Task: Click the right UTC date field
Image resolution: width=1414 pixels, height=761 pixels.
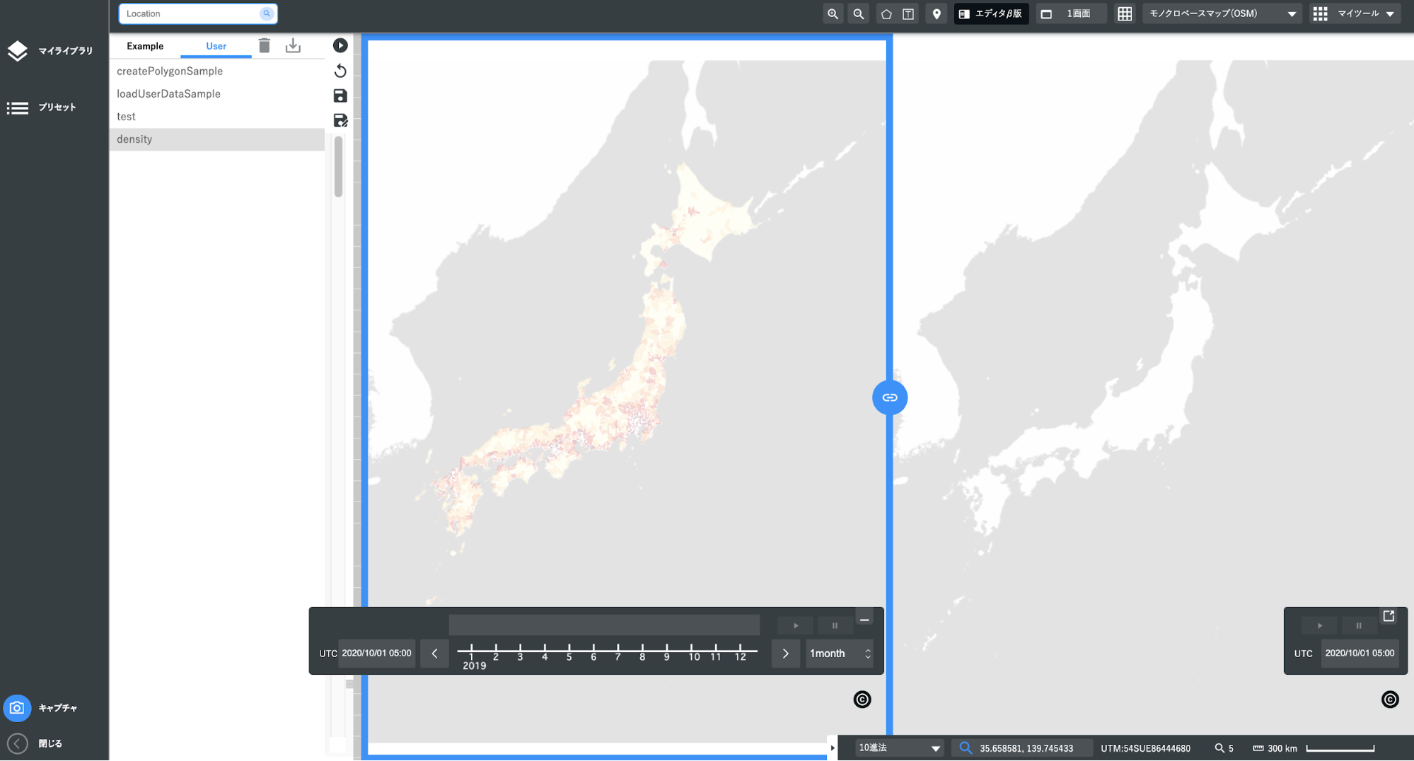Action: (x=1360, y=653)
